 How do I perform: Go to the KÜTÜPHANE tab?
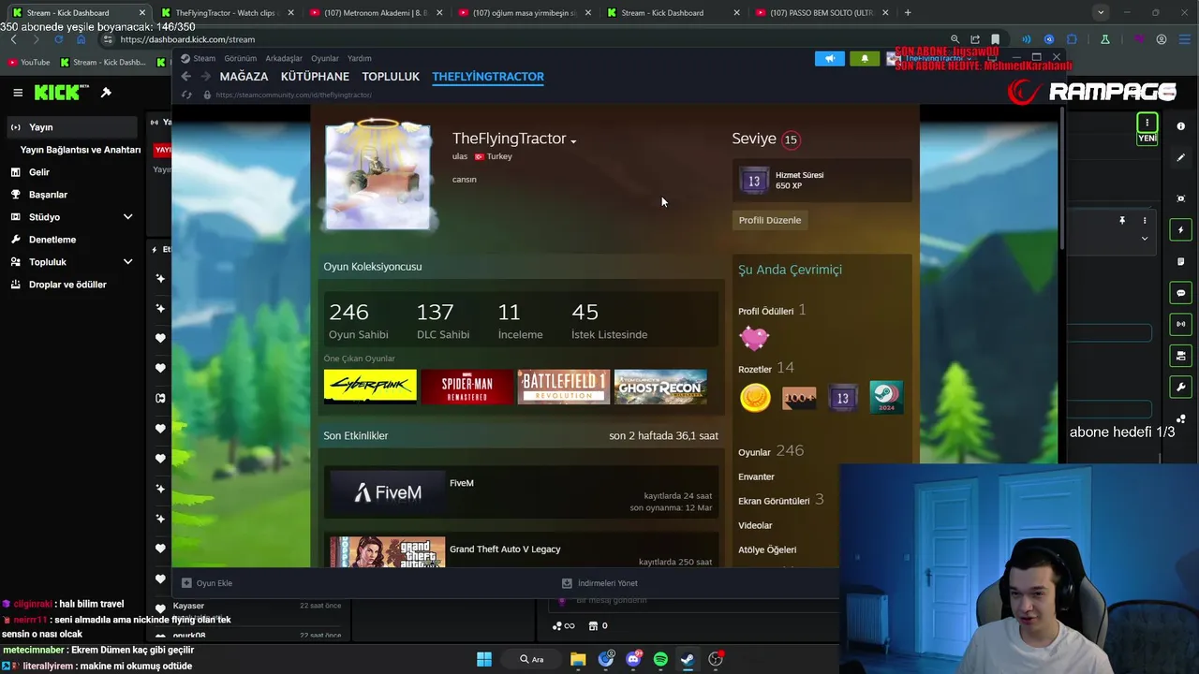point(315,77)
